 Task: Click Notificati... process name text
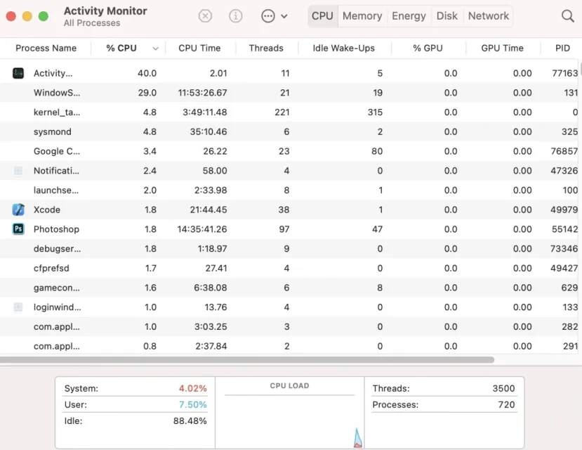point(56,171)
